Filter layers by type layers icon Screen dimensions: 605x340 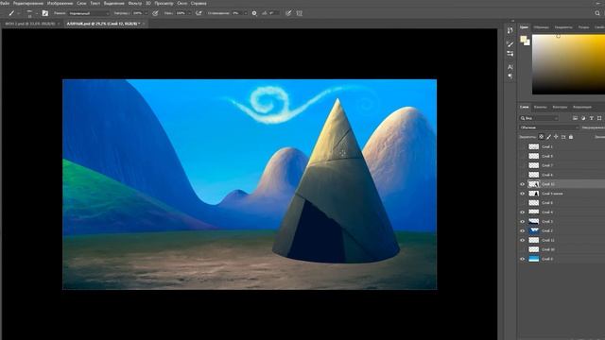point(592,118)
